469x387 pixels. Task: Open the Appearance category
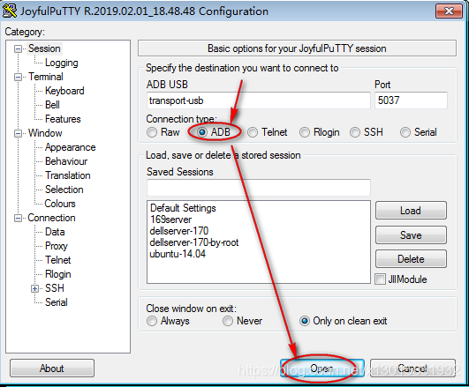click(71, 147)
